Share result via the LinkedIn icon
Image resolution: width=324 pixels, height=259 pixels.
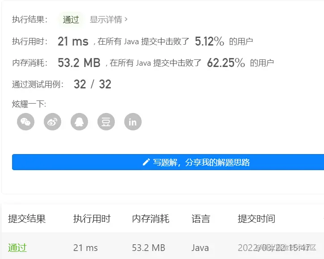coord(133,121)
